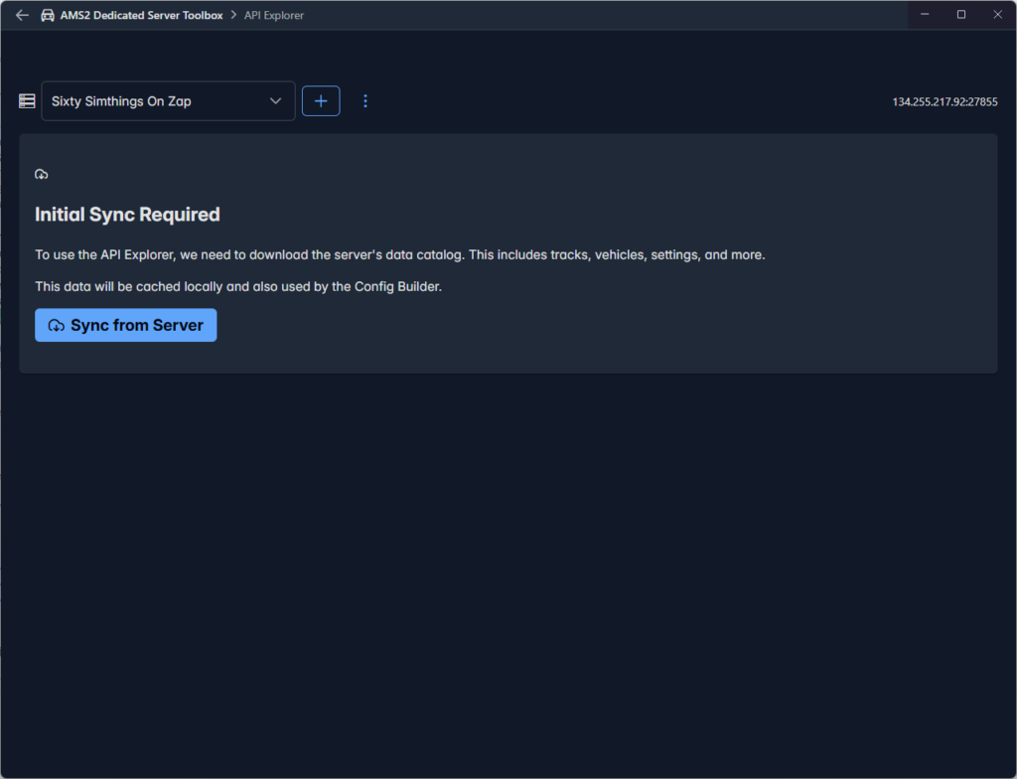Select the API Explorer breadcrumb item

click(x=274, y=15)
